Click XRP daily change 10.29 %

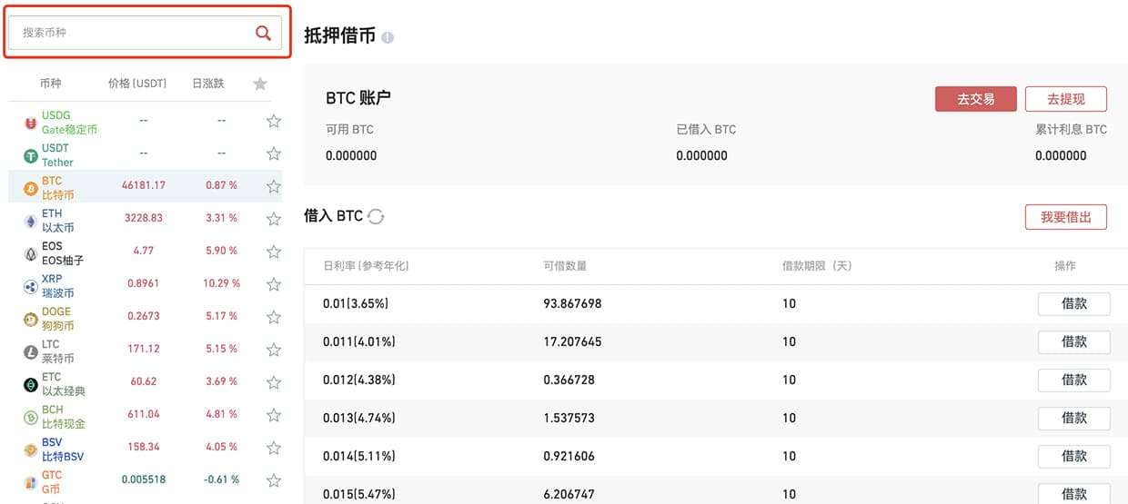(222, 283)
